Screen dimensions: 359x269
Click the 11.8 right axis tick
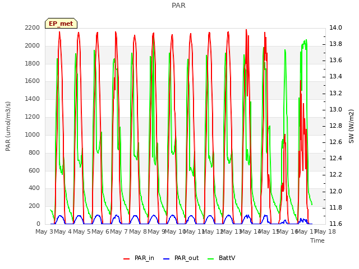pyautogui.click(x=335, y=207)
